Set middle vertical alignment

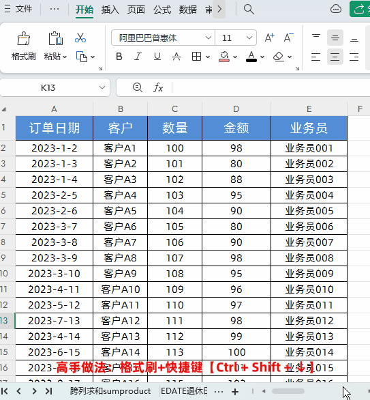(335, 38)
